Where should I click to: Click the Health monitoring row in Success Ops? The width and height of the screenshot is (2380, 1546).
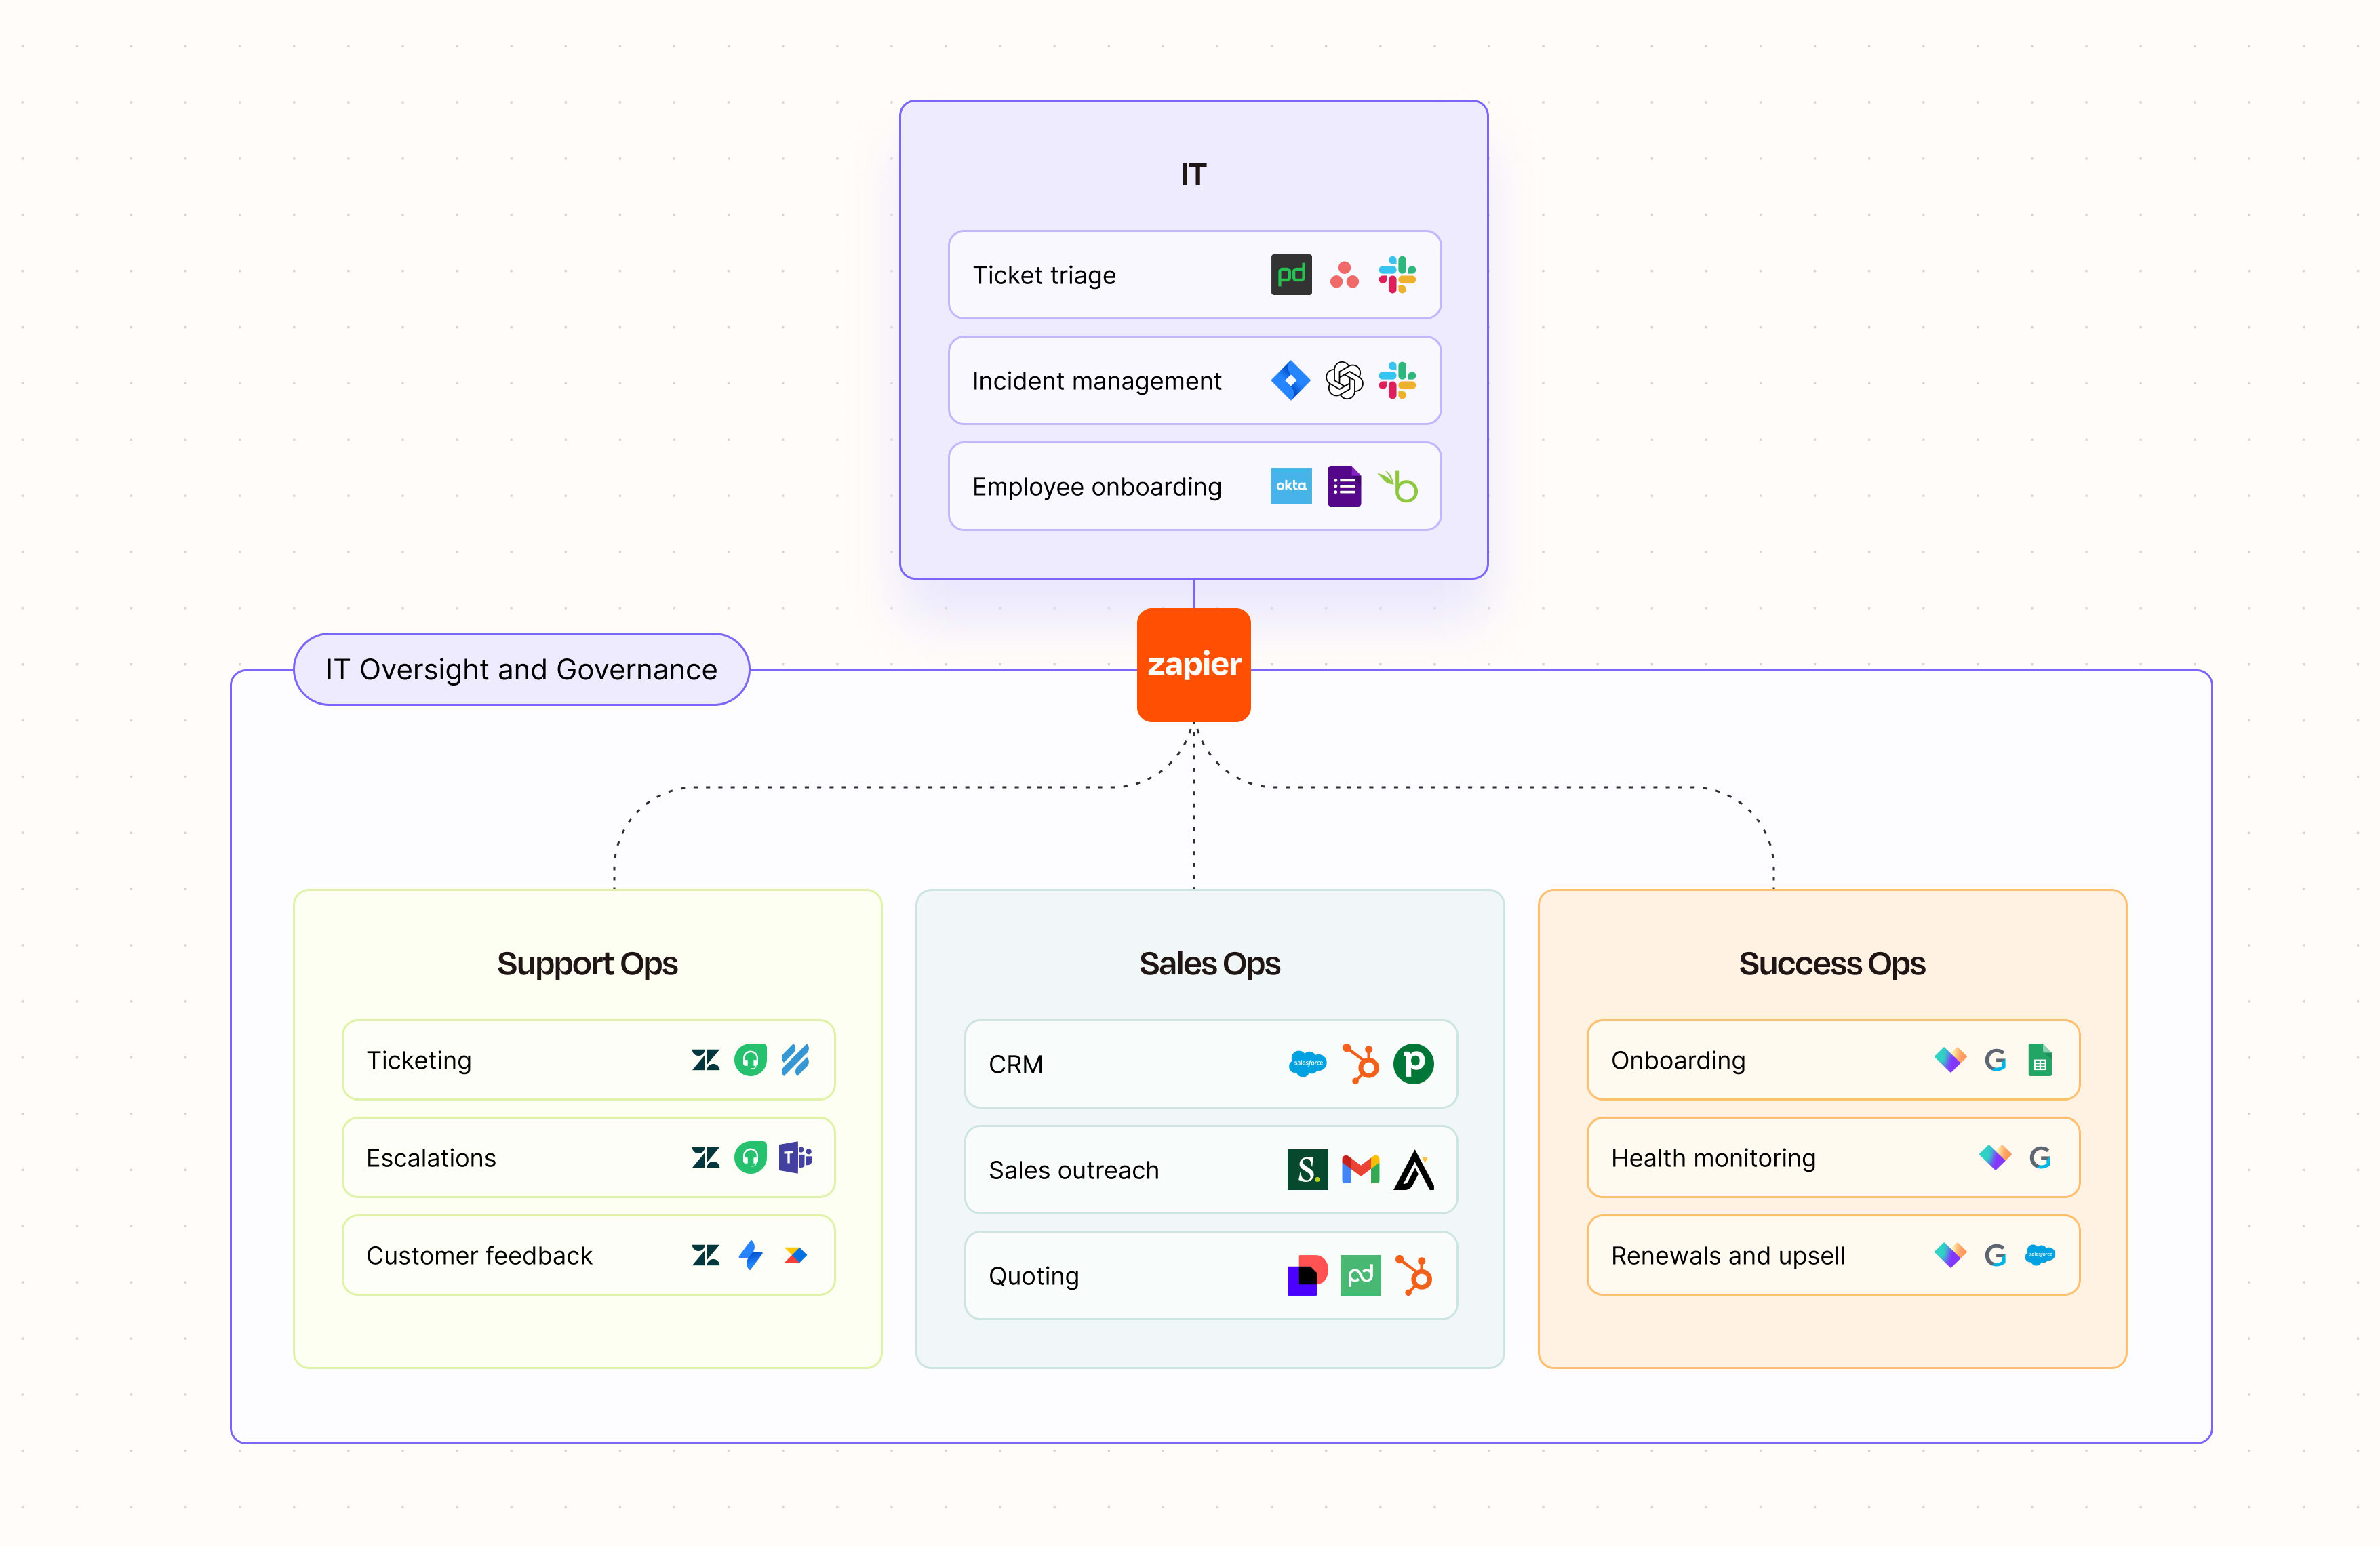click(x=1833, y=1157)
